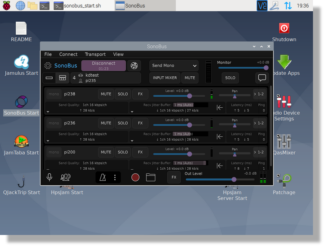Open output FX beside Out Level
This screenshot has height=246, width=324.
(174, 177)
